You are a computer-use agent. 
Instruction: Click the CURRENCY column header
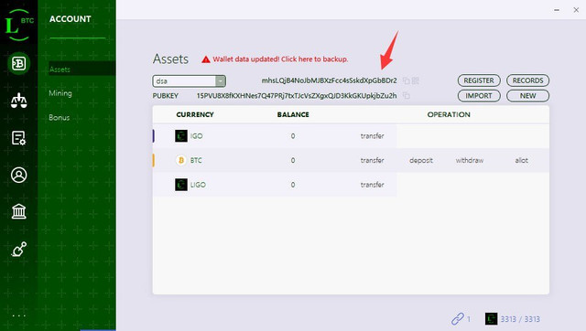(195, 114)
